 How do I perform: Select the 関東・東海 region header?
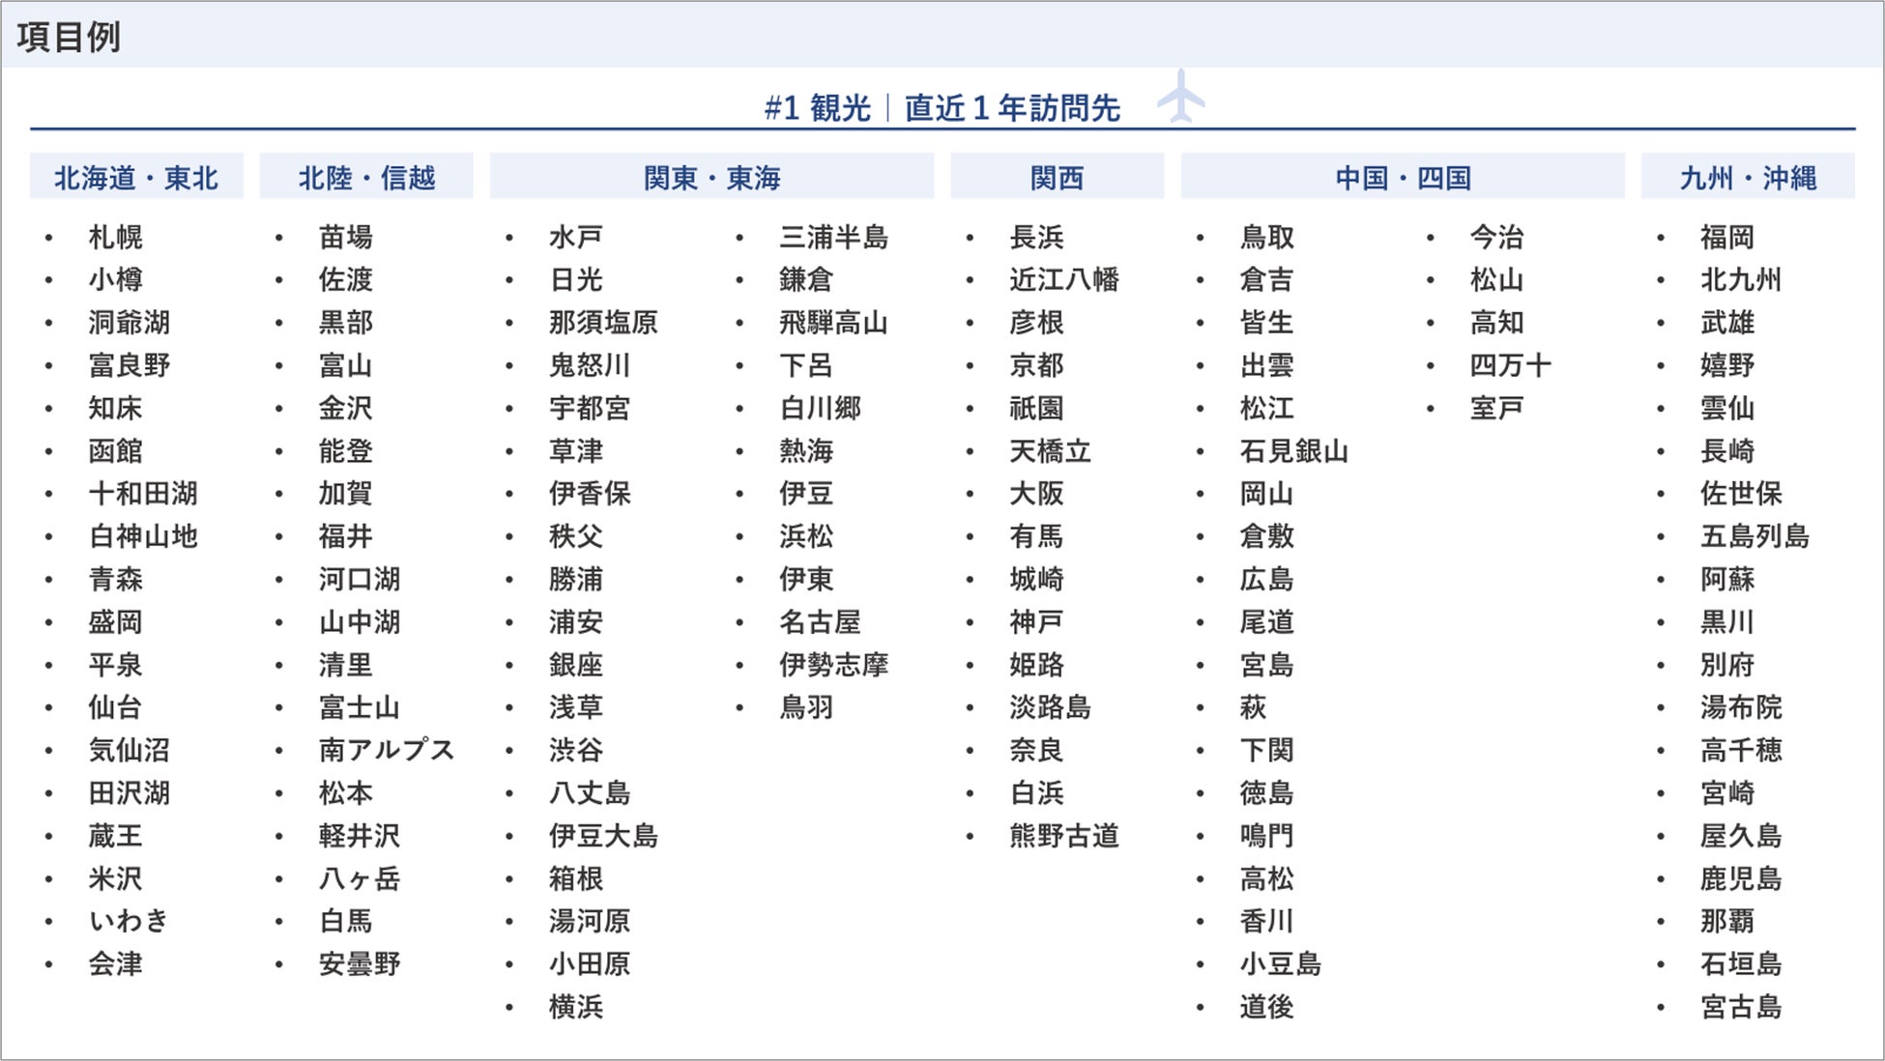[711, 178]
